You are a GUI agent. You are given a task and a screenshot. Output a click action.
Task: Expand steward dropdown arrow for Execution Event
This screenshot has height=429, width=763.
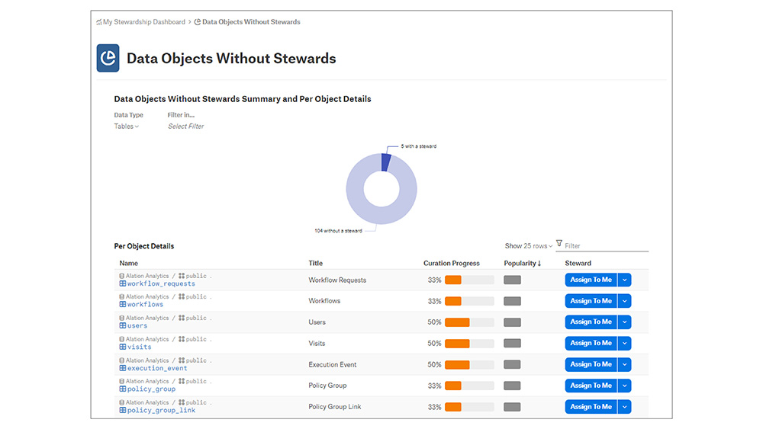click(x=625, y=364)
